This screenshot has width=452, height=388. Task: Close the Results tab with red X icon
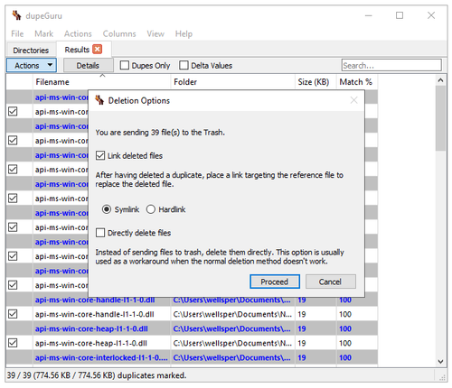click(97, 49)
